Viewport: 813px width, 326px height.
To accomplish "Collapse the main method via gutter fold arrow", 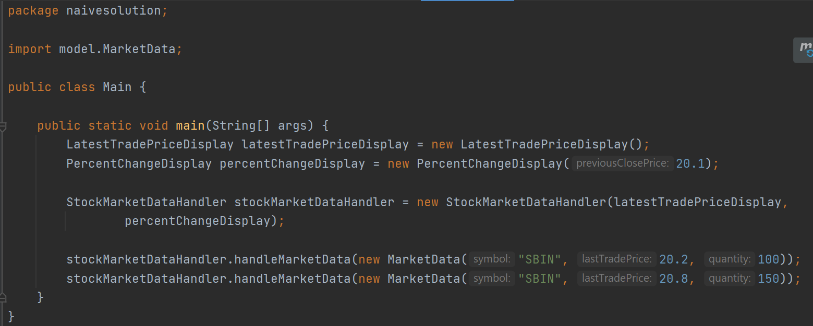I will (x=3, y=125).
